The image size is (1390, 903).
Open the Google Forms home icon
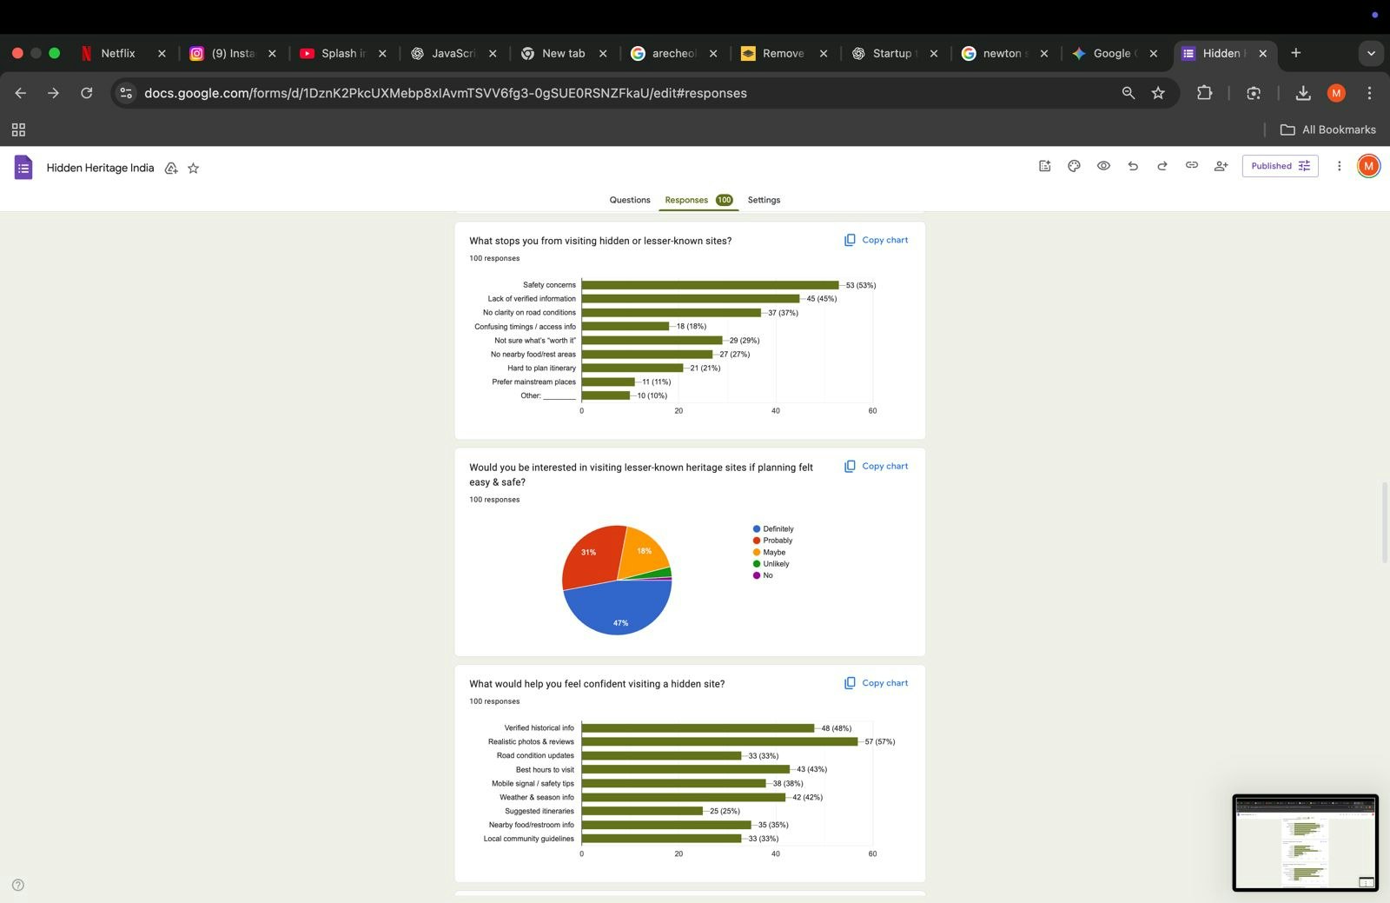click(23, 167)
